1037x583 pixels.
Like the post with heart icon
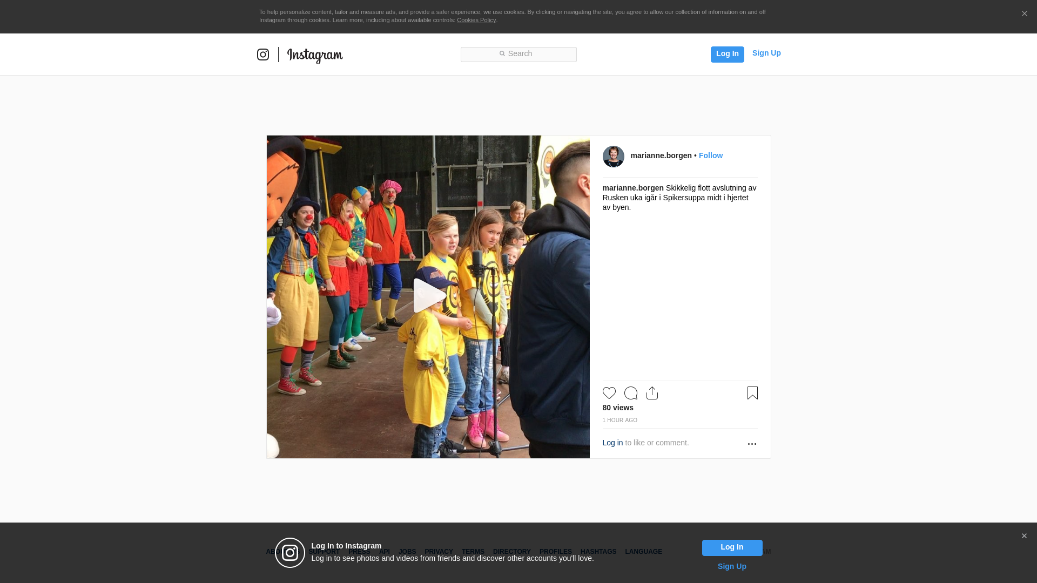609,393
